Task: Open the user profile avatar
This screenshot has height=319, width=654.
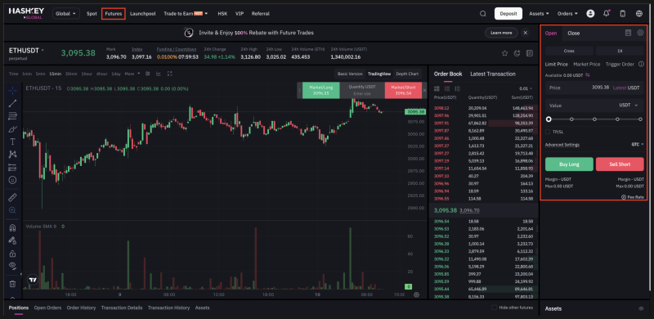Action: 590,14
